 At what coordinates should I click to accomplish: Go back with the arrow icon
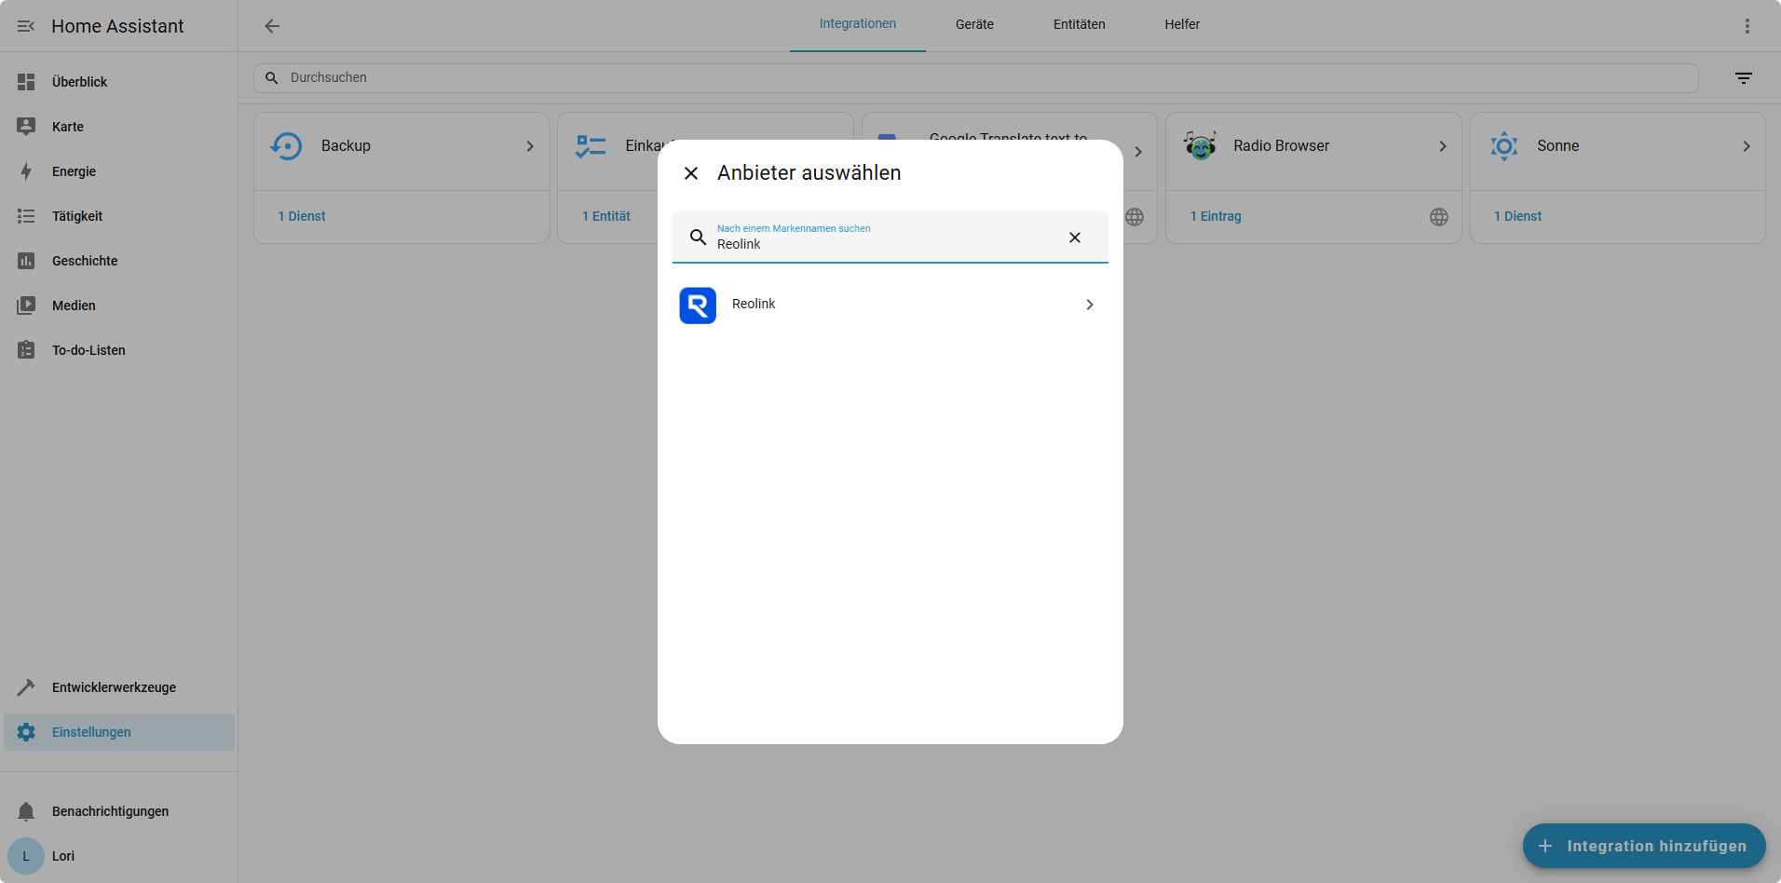[x=272, y=26]
